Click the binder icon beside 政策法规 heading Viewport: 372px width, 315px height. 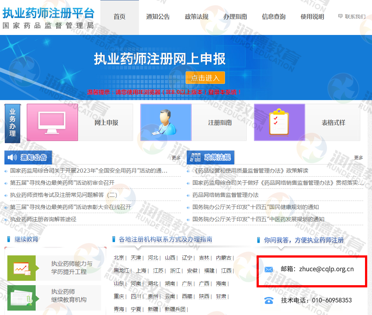click(195, 157)
